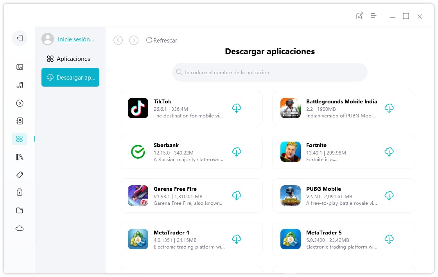Click the Battlegrounds Mobile India app thumbnail

[x=291, y=108]
